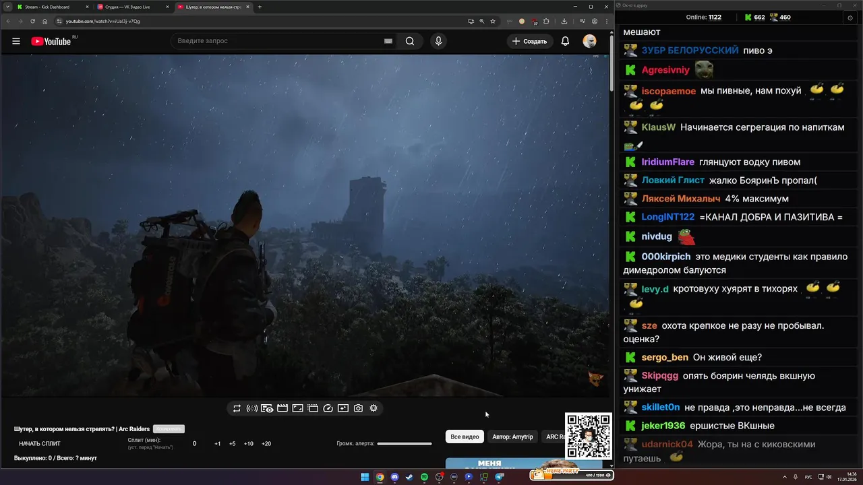The image size is (863, 485).
Task: Start voice search with the microphone
Action: coord(438,41)
